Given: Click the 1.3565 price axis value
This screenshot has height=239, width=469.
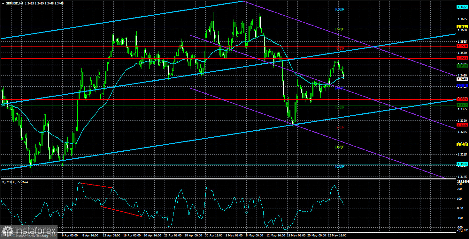Looking at the screenshot, I should click(x=462, y=41).
